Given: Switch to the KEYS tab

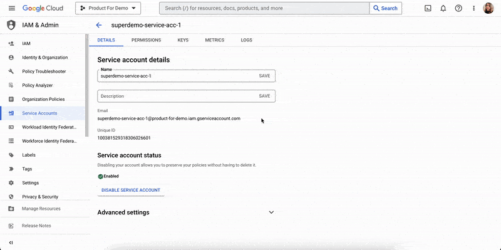Looking at the screenshot, I should [183, 40].
